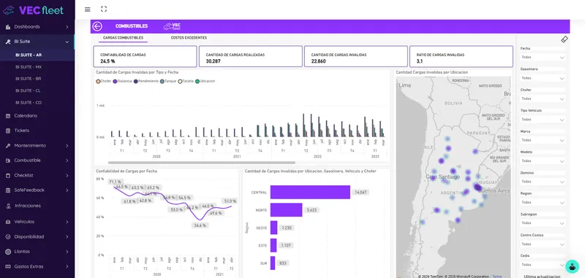Switch to Costos Excedentes tab
Image resolution: width=585 pixels, height=278 pixels.
(x=189, y=38)
